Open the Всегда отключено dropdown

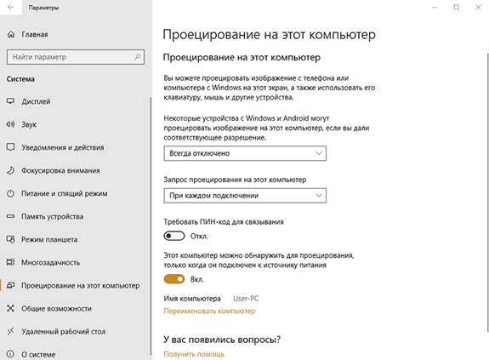click(x=245, y=153)
